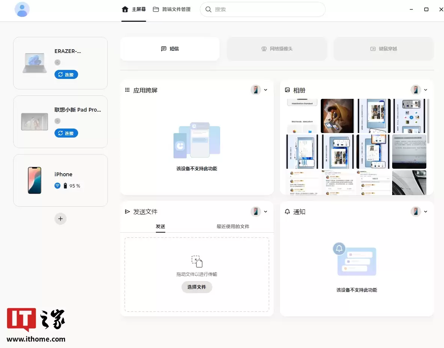
Task: Click the user avatar in the top-left corner
Action: point(22,9)
